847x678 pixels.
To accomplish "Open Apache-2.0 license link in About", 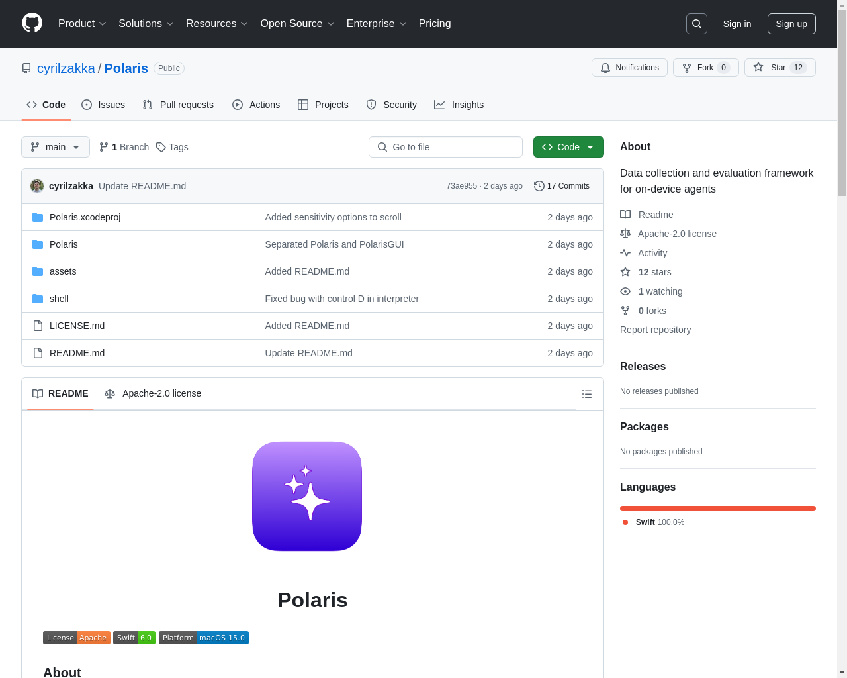I will tap(668, 234).
